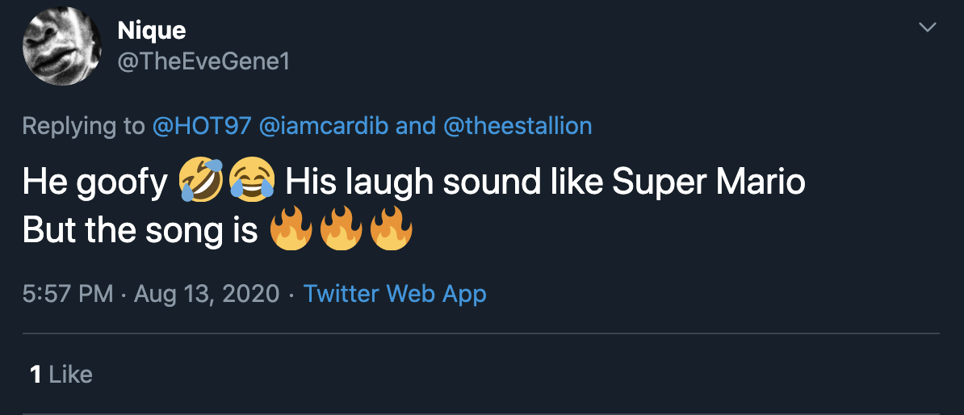
Task: Open the @theestallion mention link
Action: [517, 126]
